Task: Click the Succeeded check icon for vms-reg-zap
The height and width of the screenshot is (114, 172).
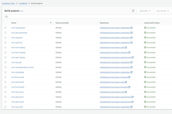Action: coord(145,62)
